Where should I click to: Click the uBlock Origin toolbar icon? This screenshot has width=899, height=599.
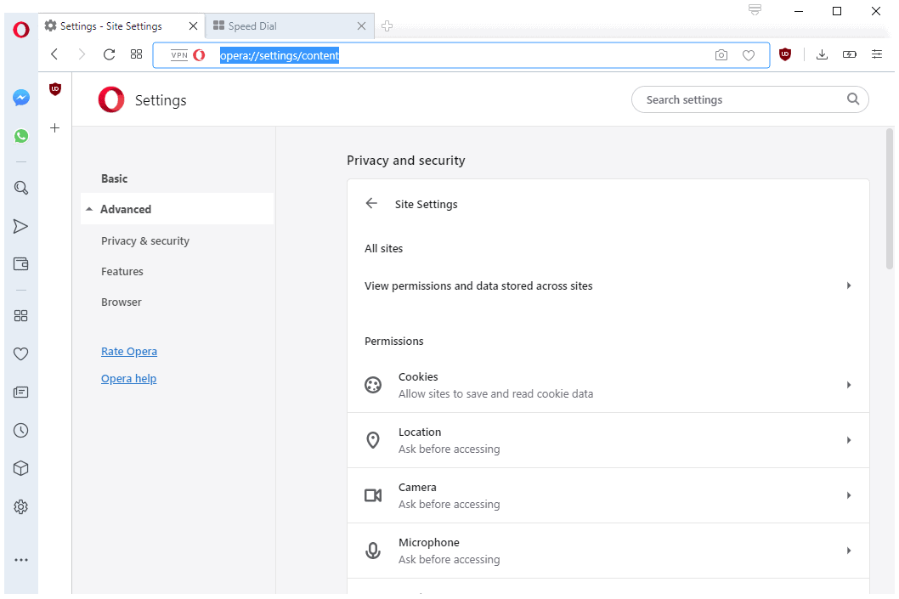coord(785,54)
